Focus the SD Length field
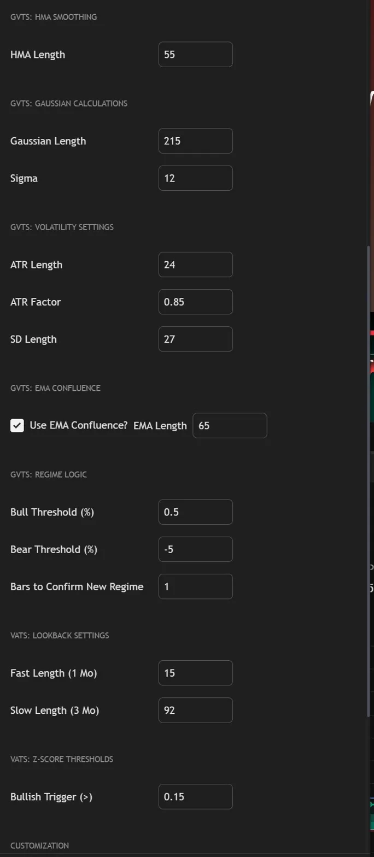This screenshot has width=374, height=857. pos(195,339)
